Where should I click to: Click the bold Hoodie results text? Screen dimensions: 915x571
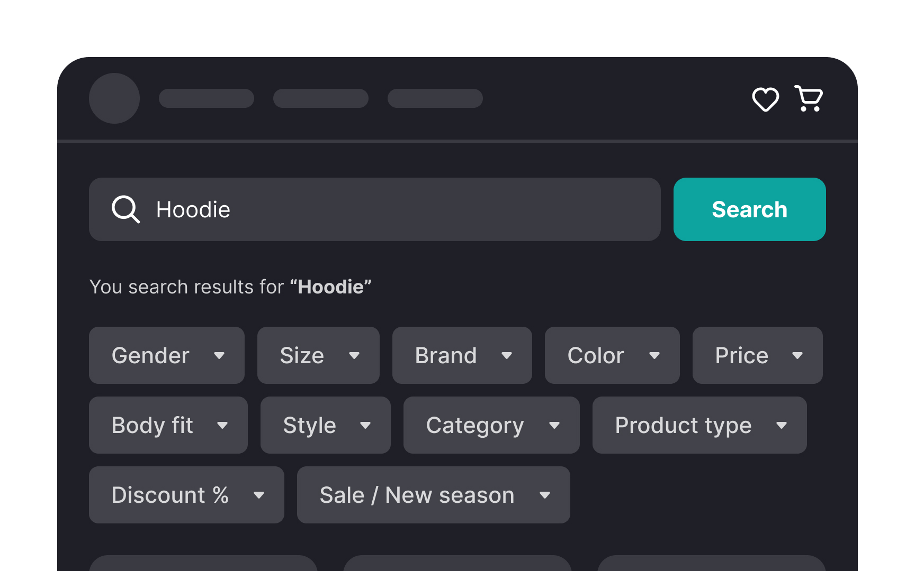(x=331, y=287)
